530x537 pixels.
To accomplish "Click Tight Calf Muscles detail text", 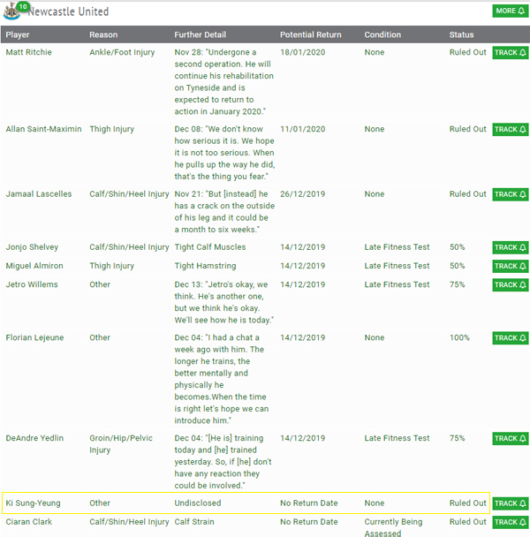I will point(210,247).
